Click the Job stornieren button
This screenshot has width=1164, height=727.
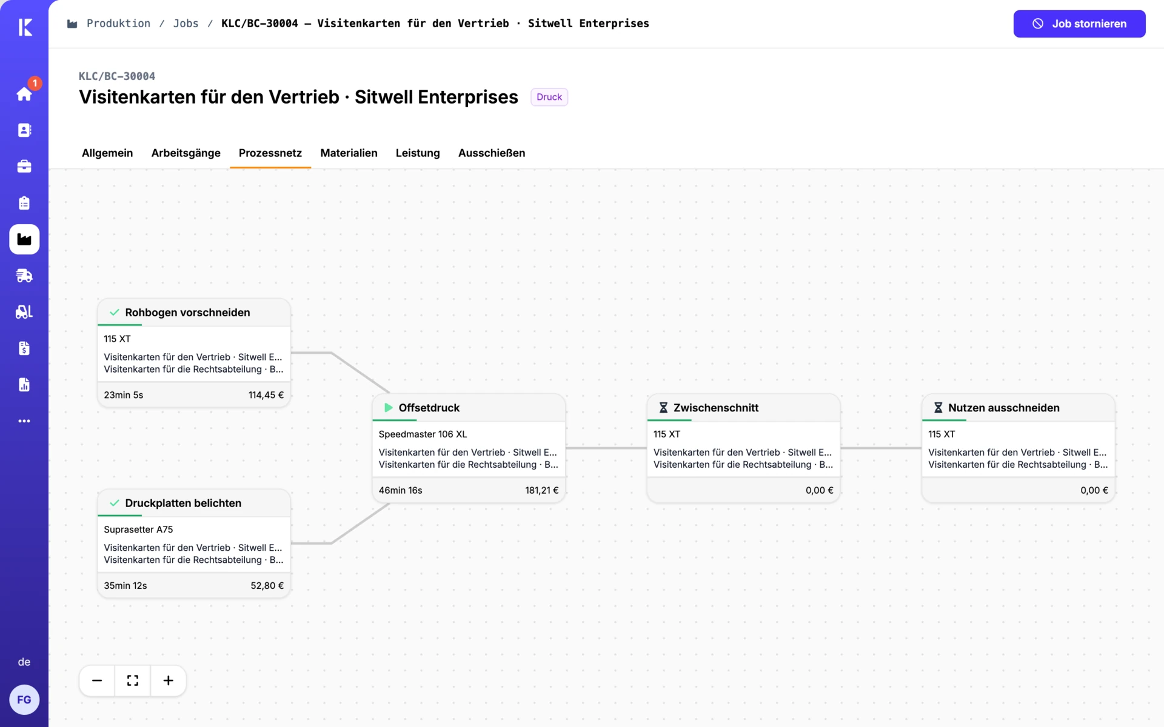pos(1079,24)
